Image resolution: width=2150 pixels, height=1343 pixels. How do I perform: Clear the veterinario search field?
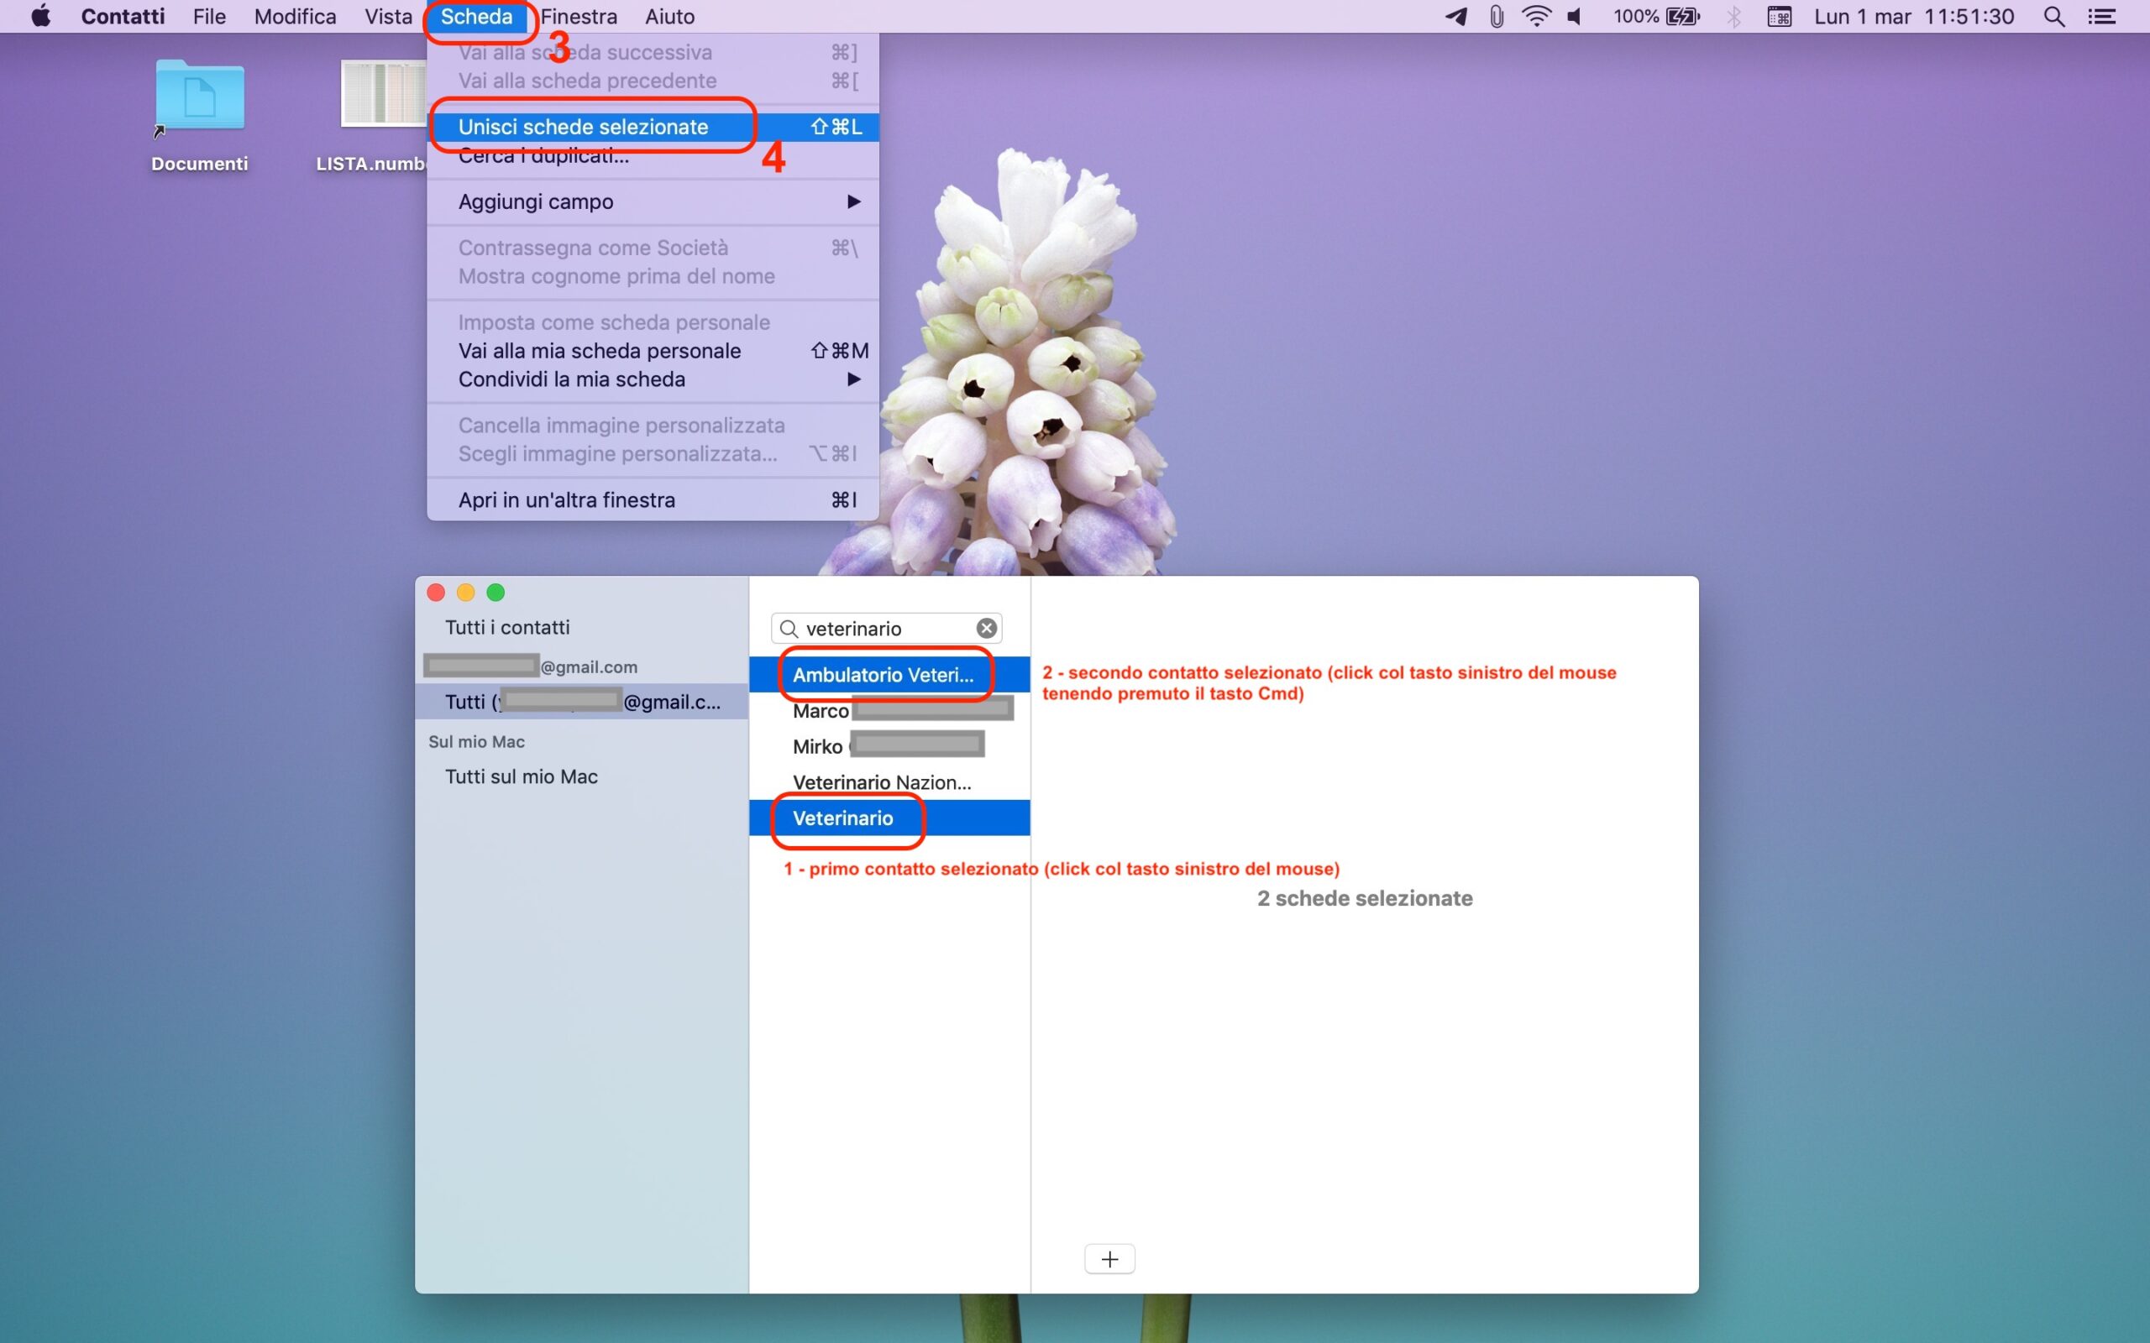click(x=986, y=628)
